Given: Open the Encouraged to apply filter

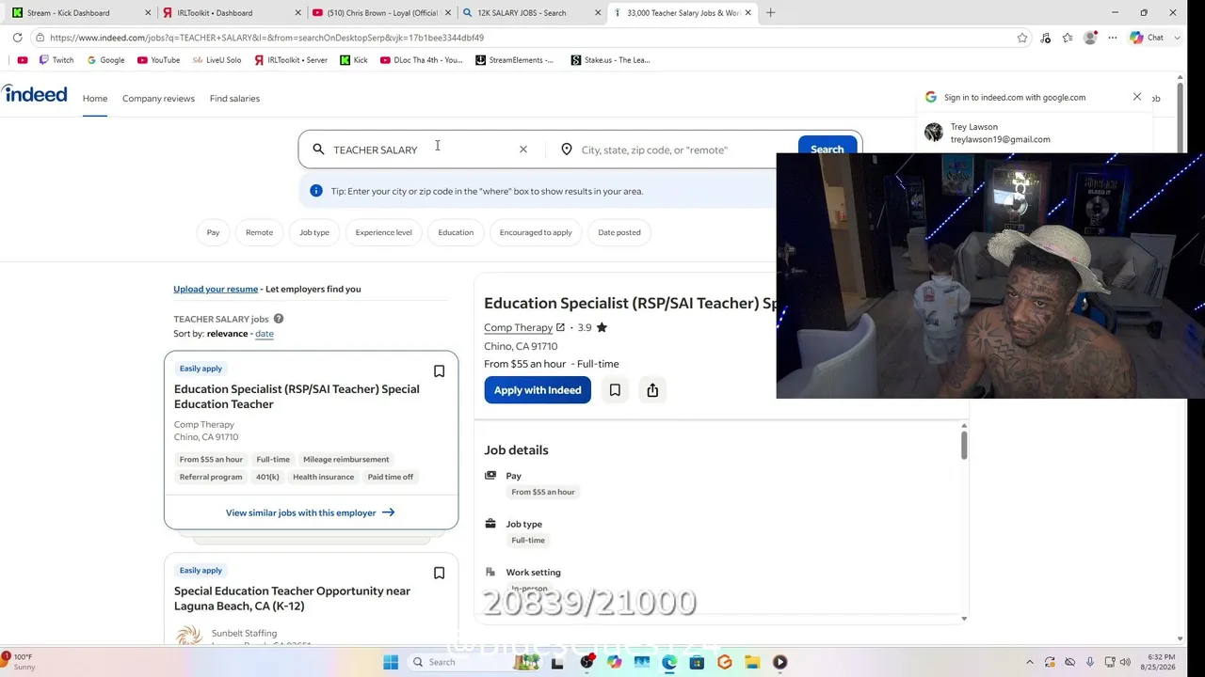Looking at the screenshot, I should pyautogui.click(x=536, y=232).
